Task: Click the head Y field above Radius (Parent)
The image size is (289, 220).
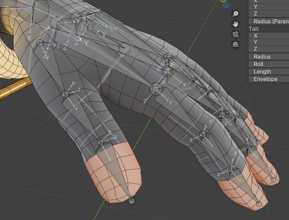Action: click(269, 6)
